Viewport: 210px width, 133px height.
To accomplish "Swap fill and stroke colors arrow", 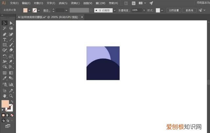I will pyautogui.click(x=12, y=102).
